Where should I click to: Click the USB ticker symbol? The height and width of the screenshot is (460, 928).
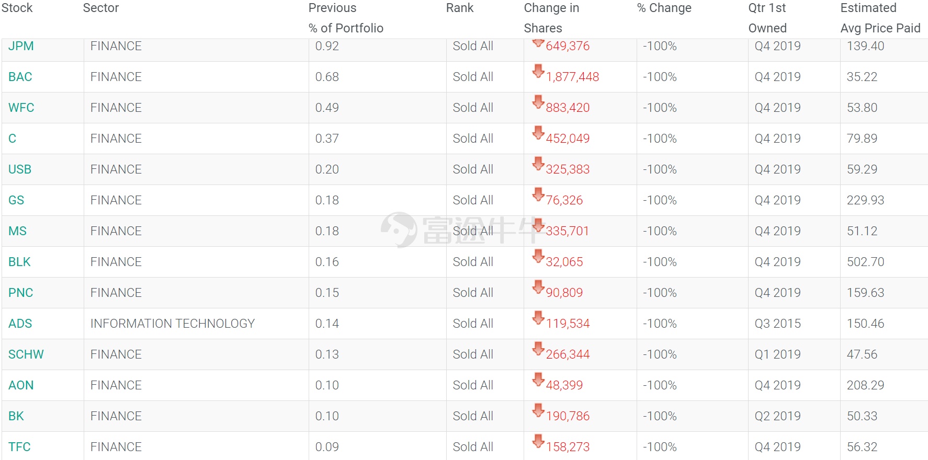pos(20,169)
